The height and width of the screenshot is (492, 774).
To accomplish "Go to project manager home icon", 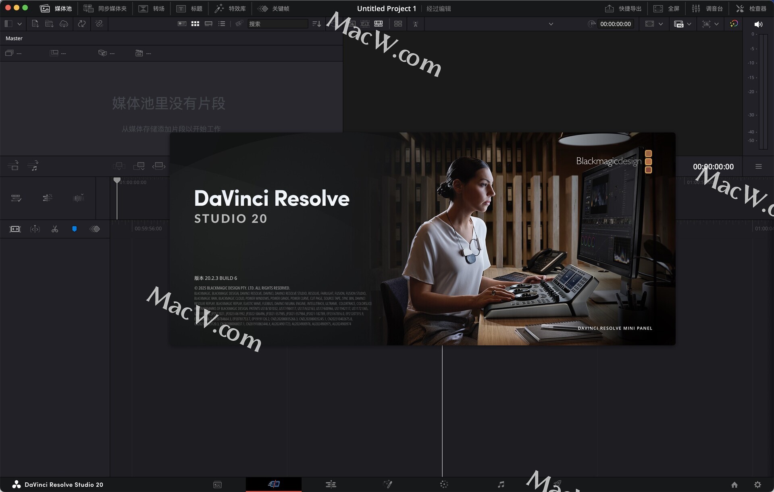I will coord(734,484).
